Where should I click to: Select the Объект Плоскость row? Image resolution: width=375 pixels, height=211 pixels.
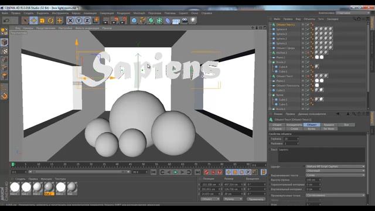coord(287,86)
